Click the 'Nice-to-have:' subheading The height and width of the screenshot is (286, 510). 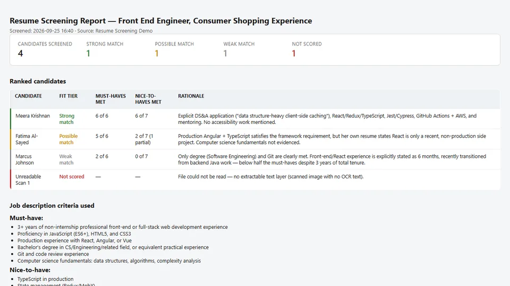click(x=30, y=270)
